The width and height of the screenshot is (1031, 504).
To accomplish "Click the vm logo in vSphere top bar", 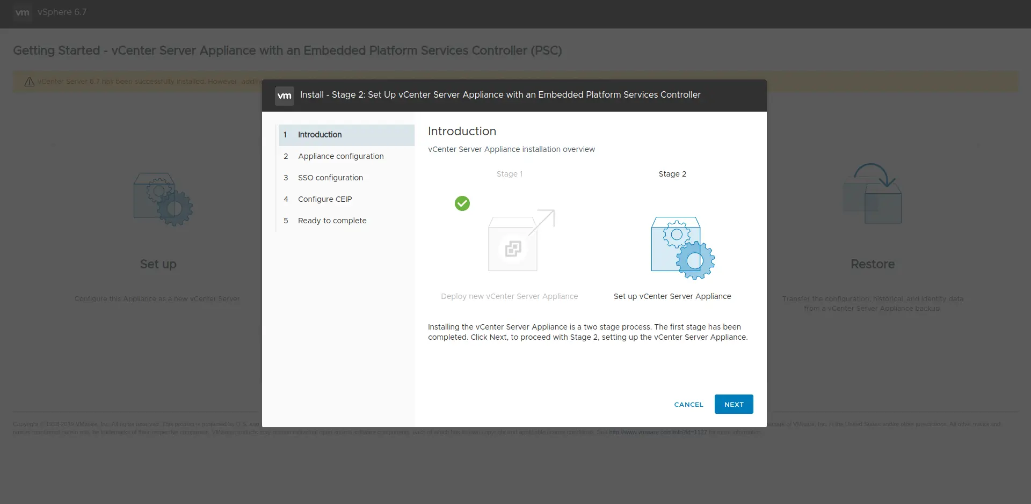I will (22, 12).
